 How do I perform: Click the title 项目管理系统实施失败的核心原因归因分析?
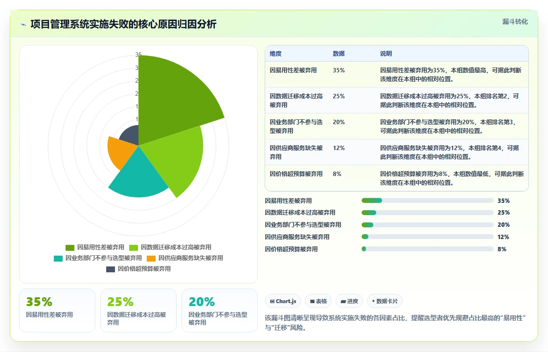(x=123, y=24)
